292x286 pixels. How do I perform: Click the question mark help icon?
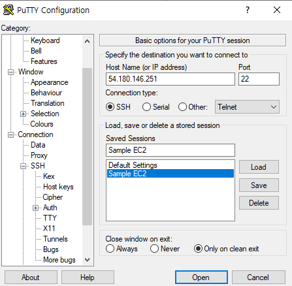(x=248, y=10)
